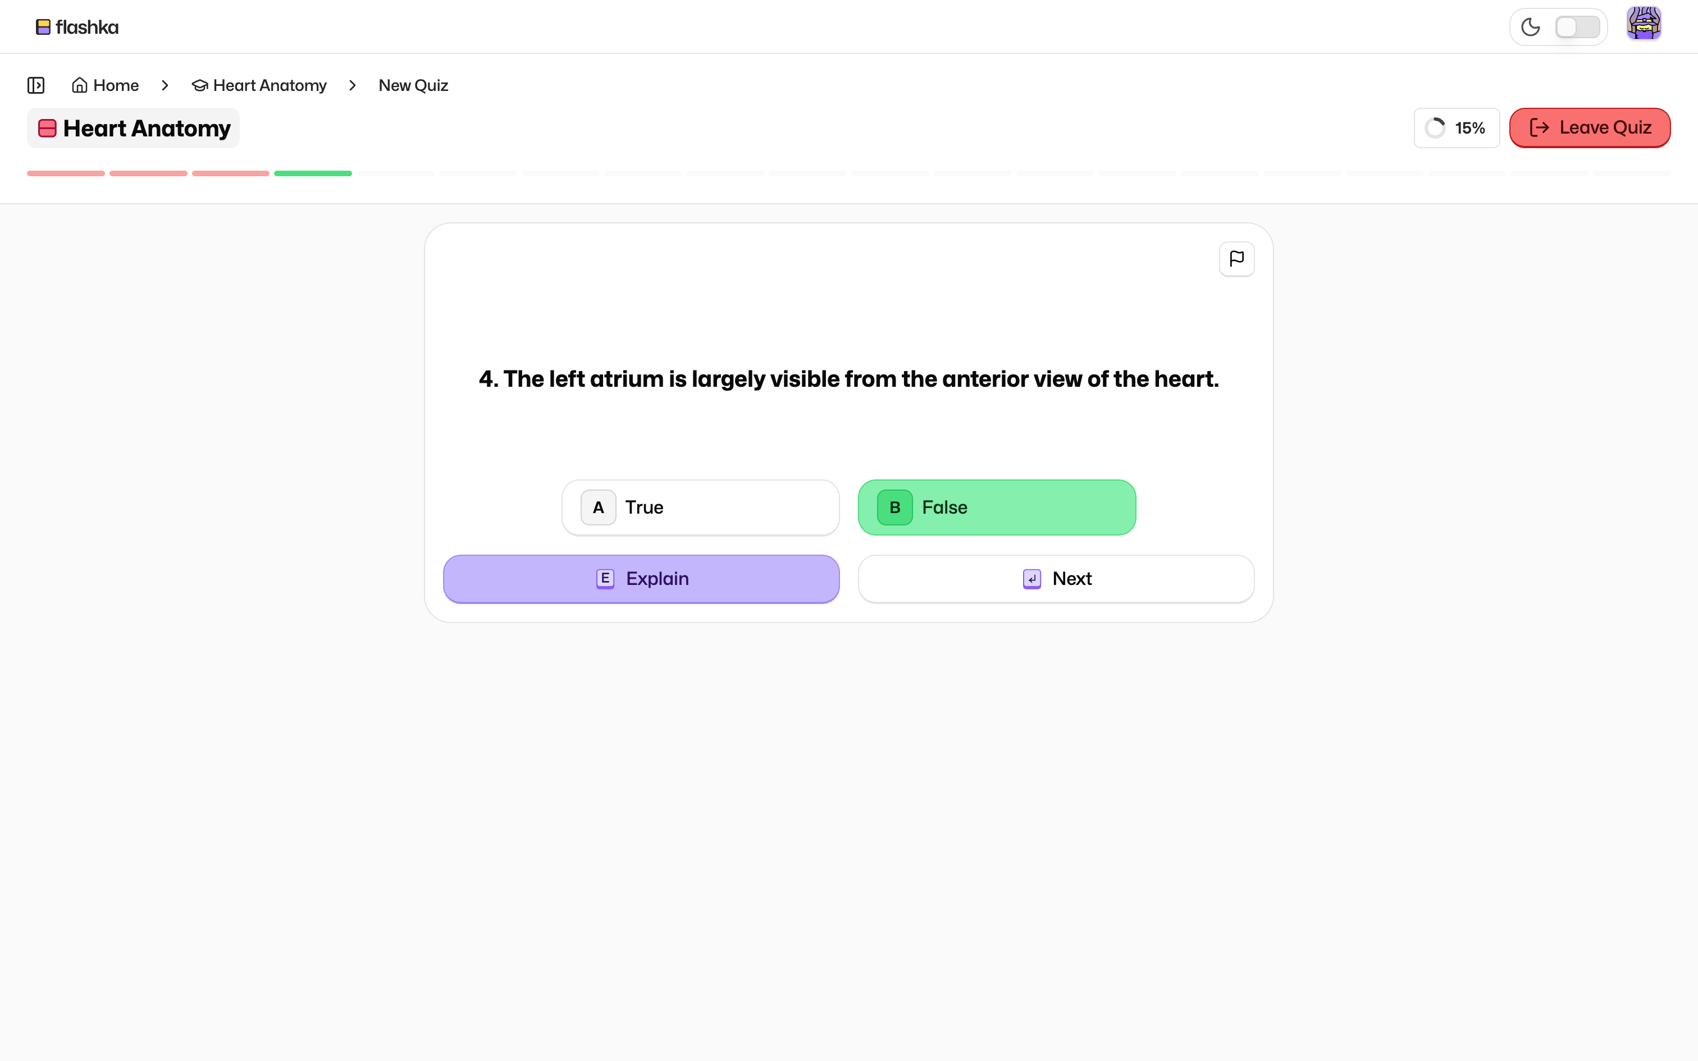Click the green fourth progress bar segment
Screen dimensions: 1698x1061
[313, 173]
